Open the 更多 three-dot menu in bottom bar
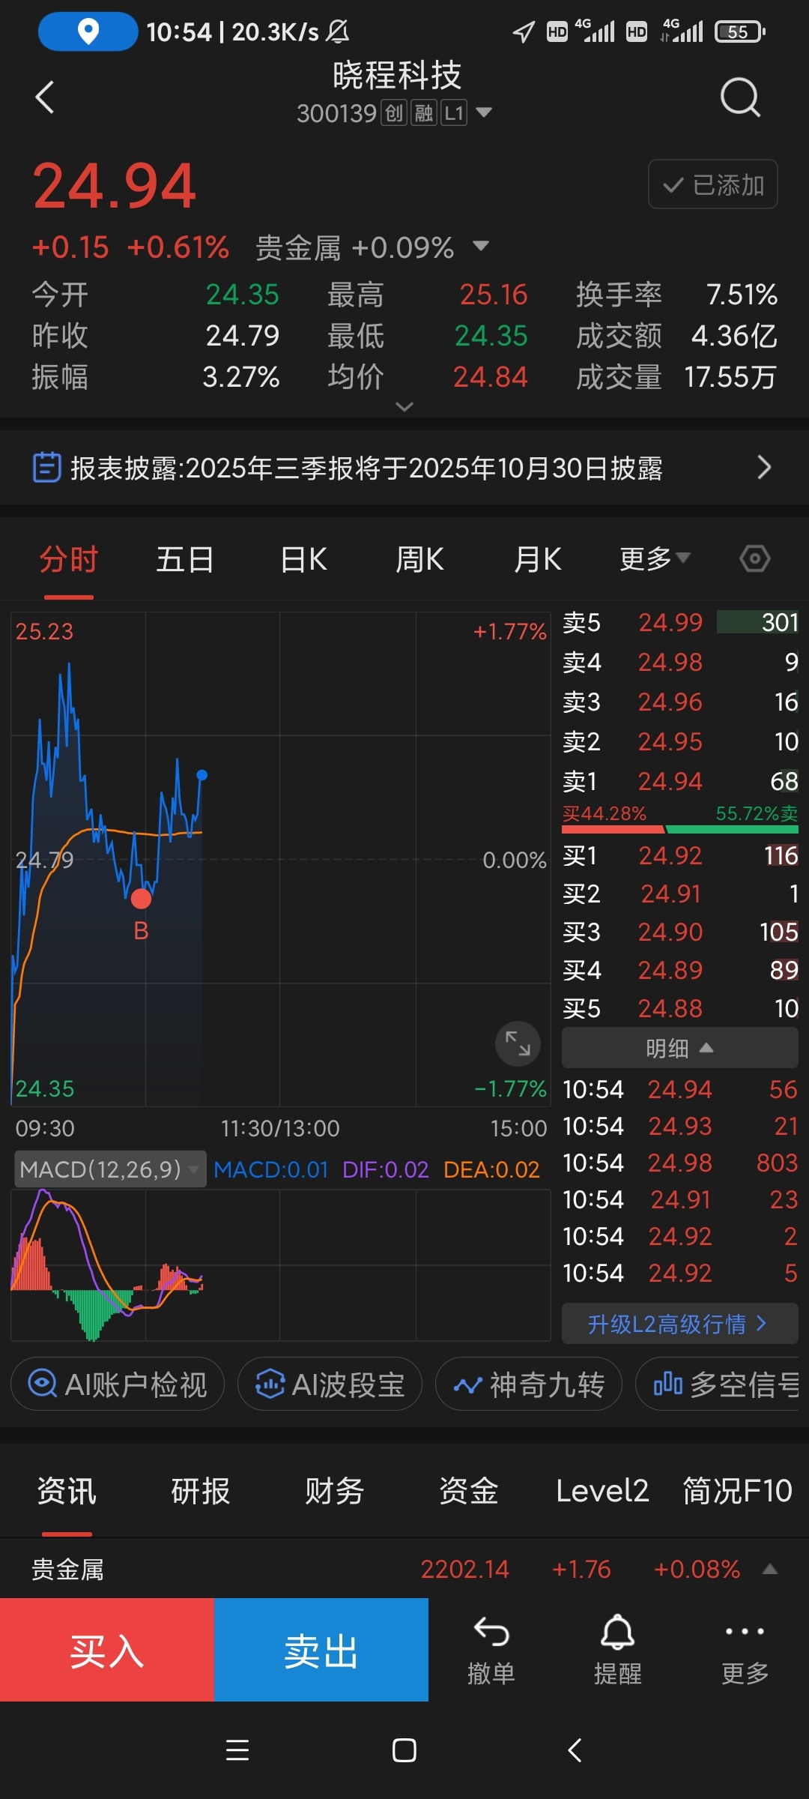809x1799 pixels. [745, 1650]
